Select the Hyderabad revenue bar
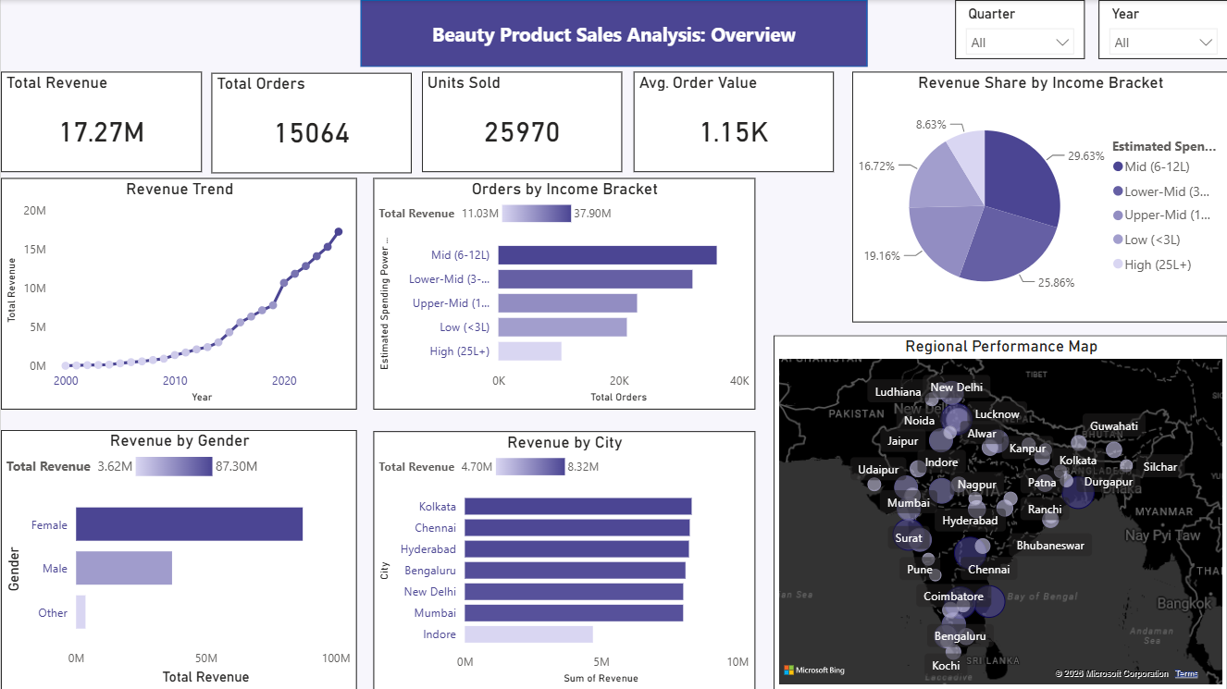Screen dimensions: 1227x689 576,548
